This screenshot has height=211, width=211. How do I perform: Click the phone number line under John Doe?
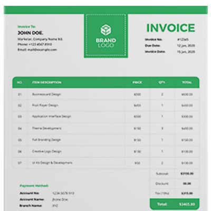pyautogui.click(x=35, y=44)
